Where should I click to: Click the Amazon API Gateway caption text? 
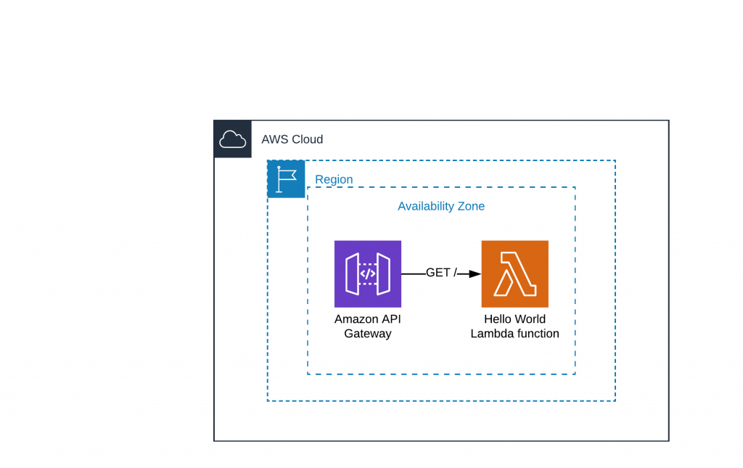coord(368,326)
